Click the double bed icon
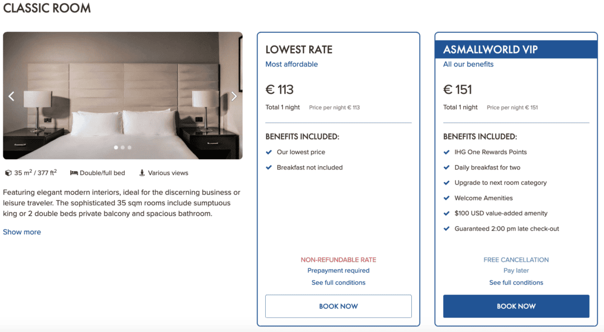Viewport: 604px width, 332px height. coord(74,173)
